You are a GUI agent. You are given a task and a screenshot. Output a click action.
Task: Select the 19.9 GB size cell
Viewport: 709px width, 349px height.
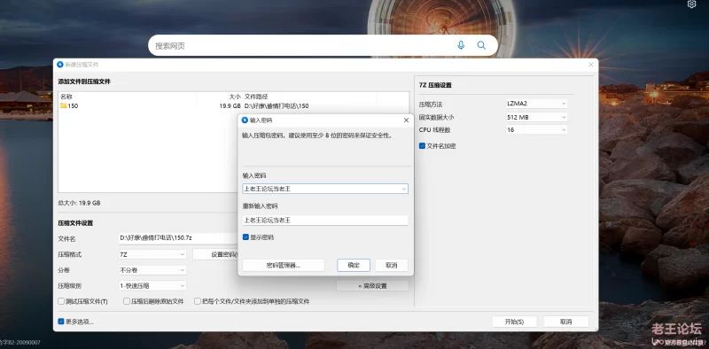click(x=230, y=105)
